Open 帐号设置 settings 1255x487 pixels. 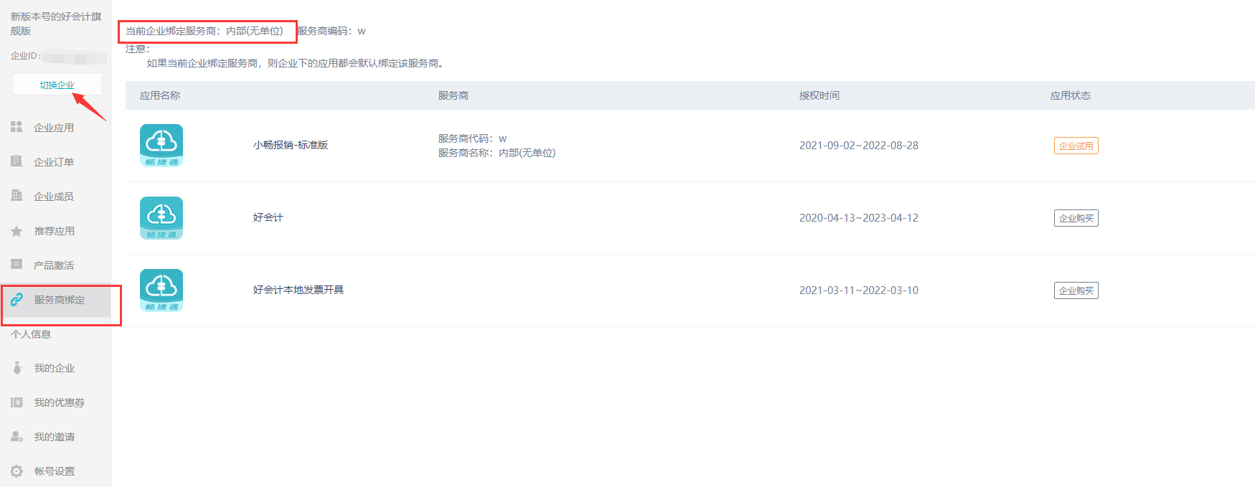[55, 471]
